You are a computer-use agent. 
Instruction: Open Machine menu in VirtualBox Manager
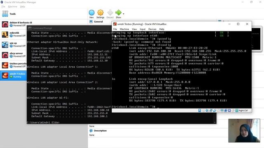(x=13, y=7)
